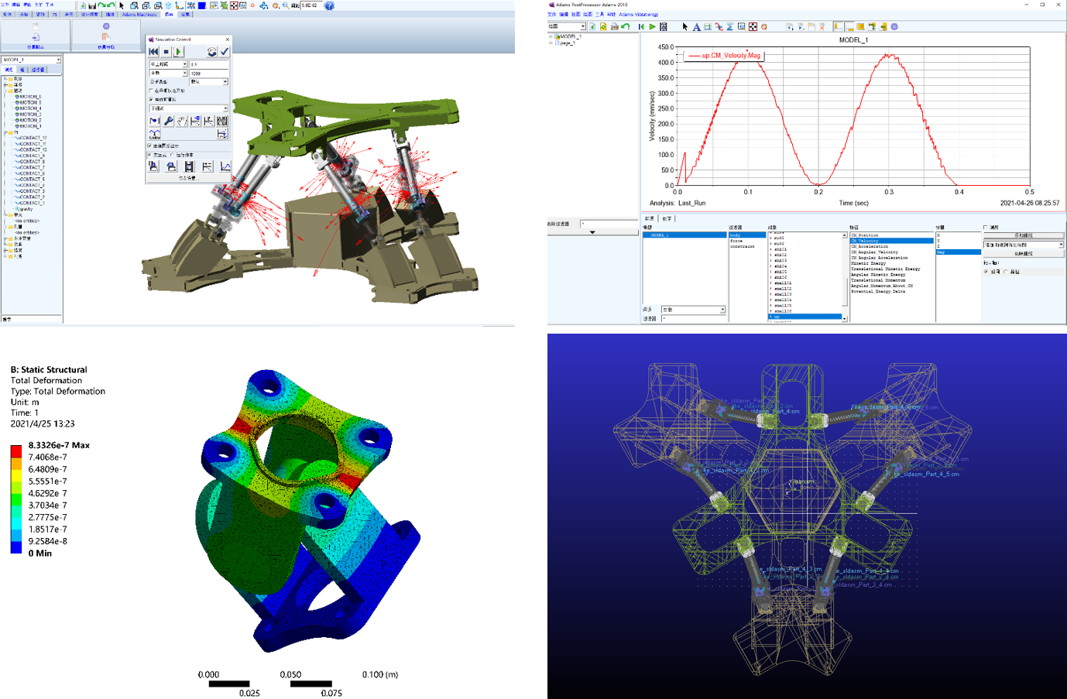The height and width of the screenshot is (699, 1067).
Task: Rewind simulation to the initial frame
Action: click(154, 52)
